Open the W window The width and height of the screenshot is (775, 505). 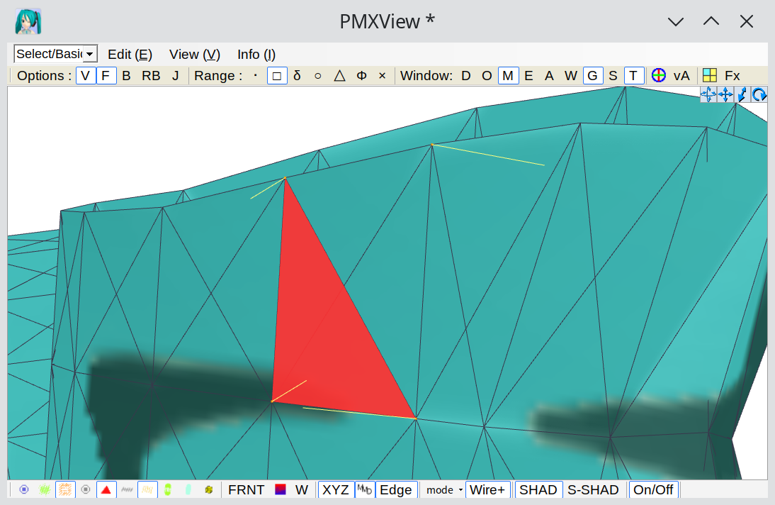point(571,76)
